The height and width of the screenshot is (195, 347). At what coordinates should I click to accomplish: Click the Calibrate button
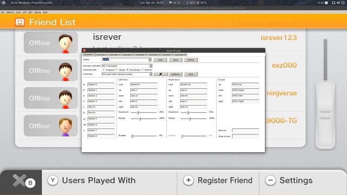[x=176, y=74]
